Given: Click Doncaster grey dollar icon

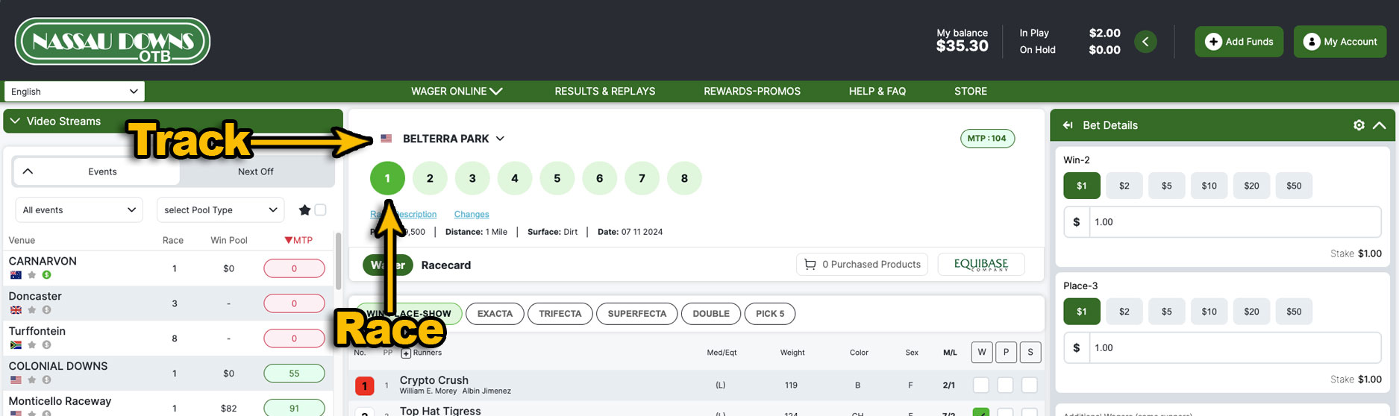Looking at the screenshot, I should (x=46, y=310).
